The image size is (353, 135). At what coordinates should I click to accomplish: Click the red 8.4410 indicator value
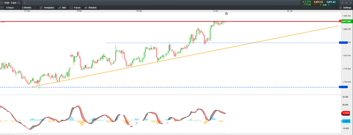(x=346, y=113)
